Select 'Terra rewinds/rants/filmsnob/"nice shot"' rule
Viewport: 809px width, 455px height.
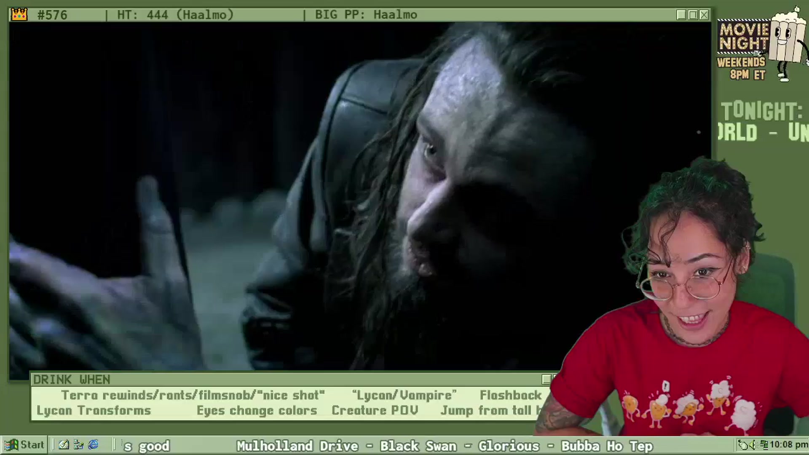click(193, 395)
